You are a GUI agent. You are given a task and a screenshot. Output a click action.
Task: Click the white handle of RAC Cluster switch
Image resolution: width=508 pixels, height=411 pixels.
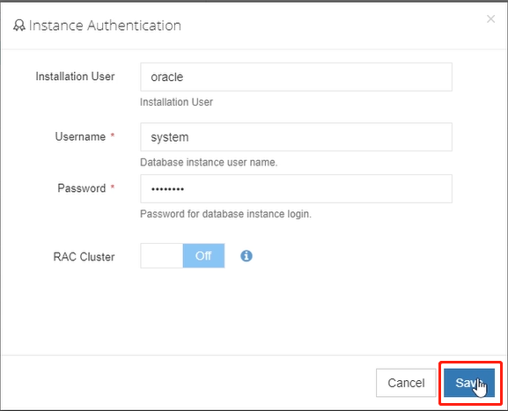[x=162, y=256]
